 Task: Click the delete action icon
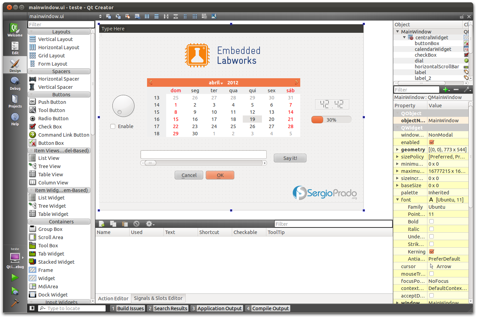point(136,224)
